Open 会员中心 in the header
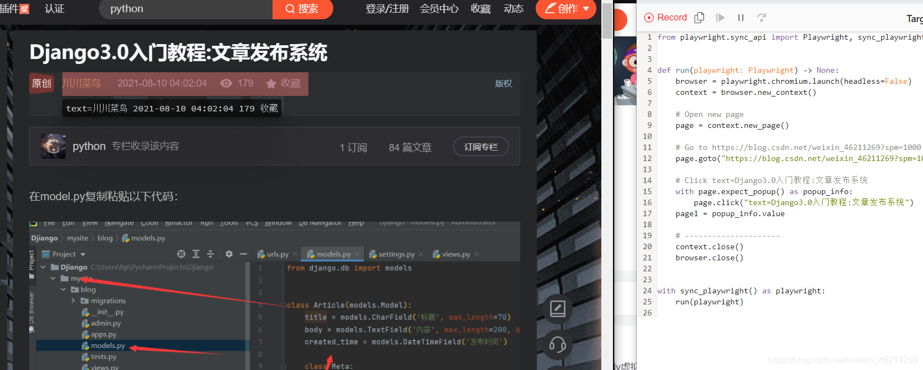Viewport: 923px width, 370px height. pos(439,9)
